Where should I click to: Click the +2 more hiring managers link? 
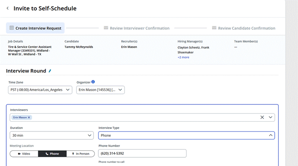[x=183, y=57]
